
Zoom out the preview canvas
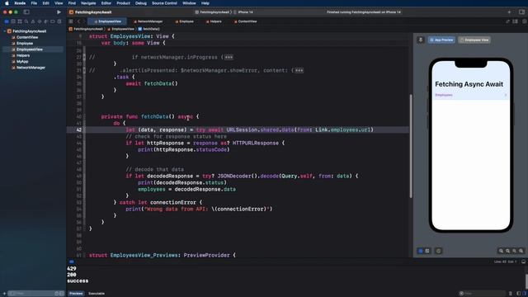(501, 251)
